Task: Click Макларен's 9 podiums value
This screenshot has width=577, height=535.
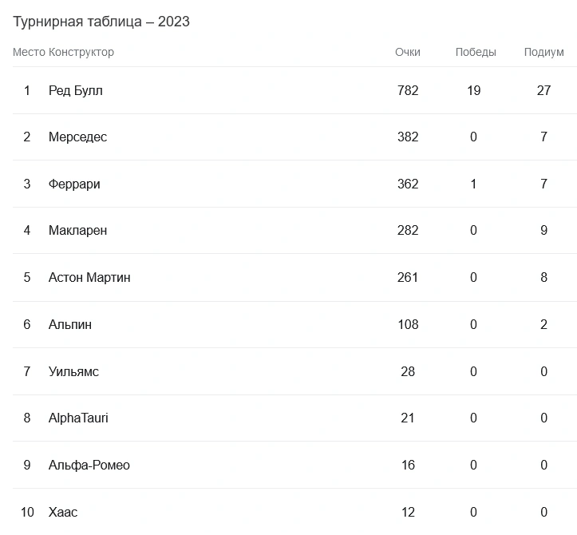Action: point(543,230)
